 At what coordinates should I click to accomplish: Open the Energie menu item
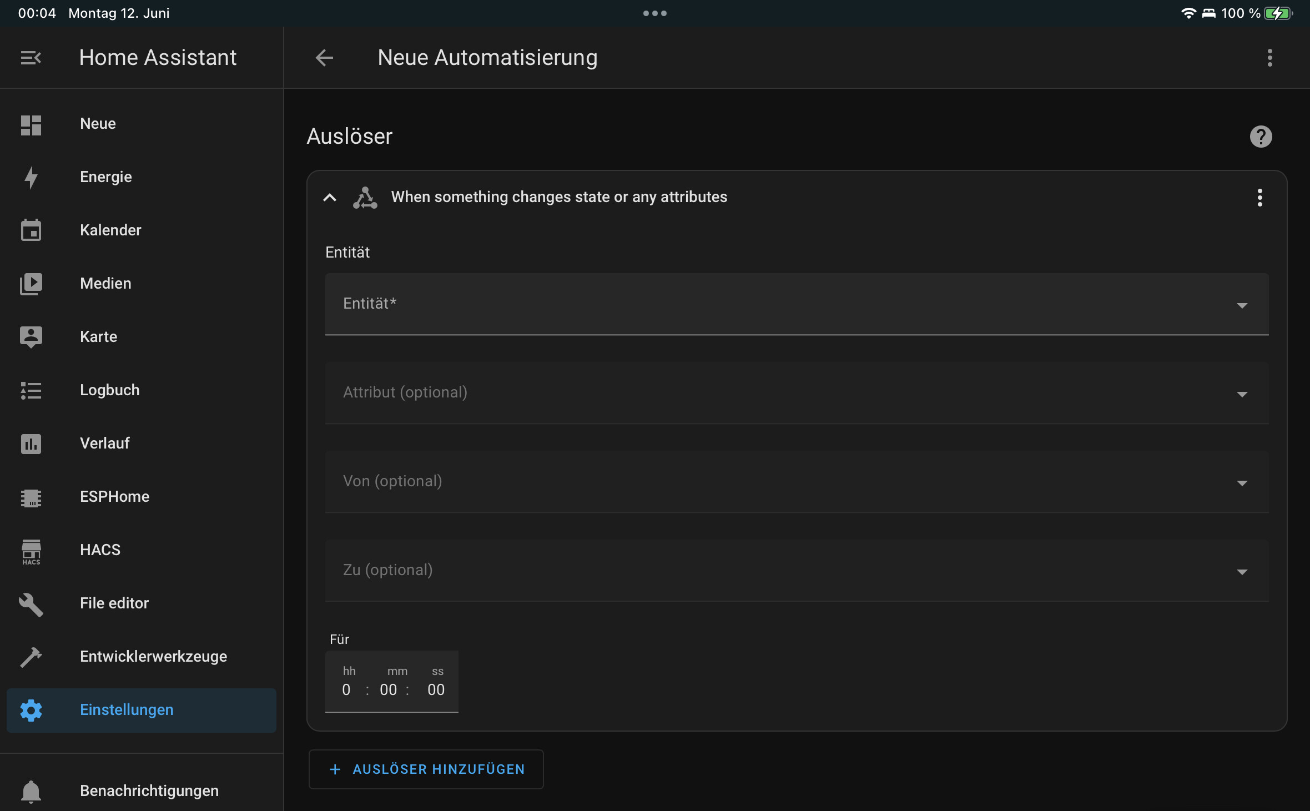coord(142,178)
